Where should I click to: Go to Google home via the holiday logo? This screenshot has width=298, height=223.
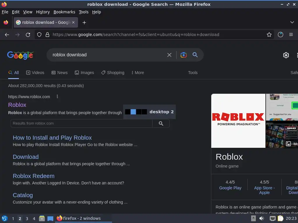20,55
